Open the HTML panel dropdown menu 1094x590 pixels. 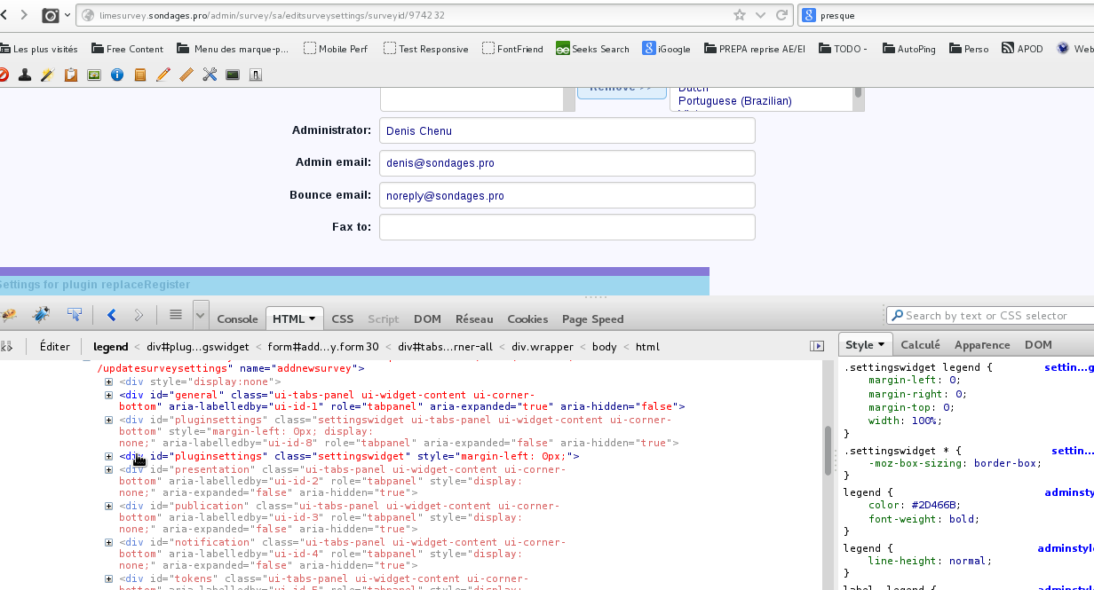click(x=295, y=319)
